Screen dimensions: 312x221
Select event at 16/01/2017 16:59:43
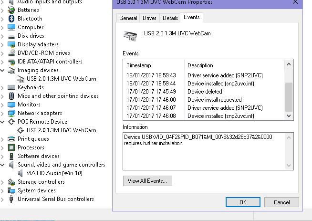click(x=205, y=75)
